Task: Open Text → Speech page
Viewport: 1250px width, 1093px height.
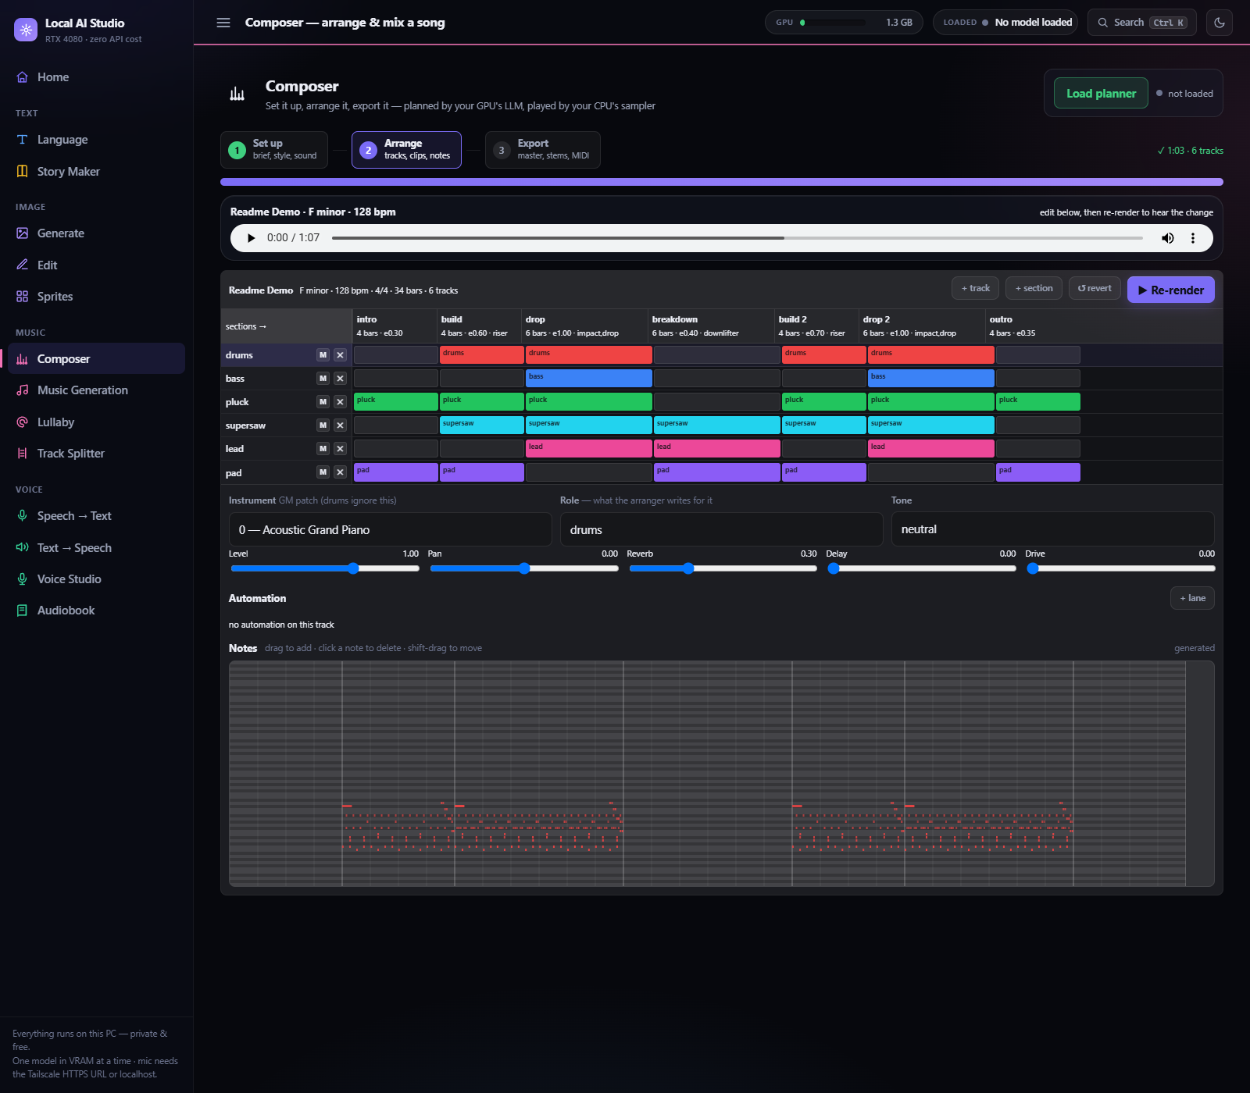Action: click(x=96, y=548)
